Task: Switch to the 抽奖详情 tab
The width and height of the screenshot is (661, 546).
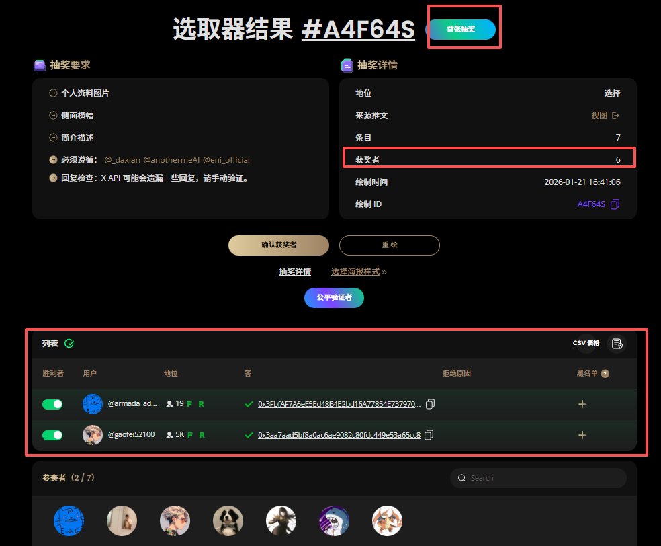Action: click(295, 273)
